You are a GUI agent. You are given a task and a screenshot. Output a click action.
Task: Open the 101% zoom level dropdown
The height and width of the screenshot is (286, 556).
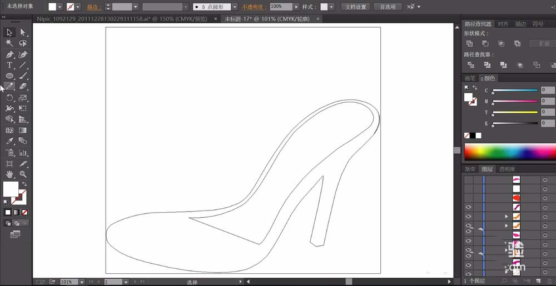tap(82, 282)
